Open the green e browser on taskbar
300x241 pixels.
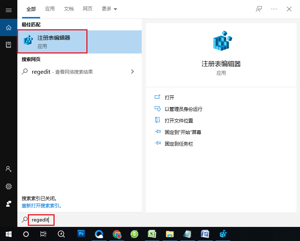tap(134, 234)
